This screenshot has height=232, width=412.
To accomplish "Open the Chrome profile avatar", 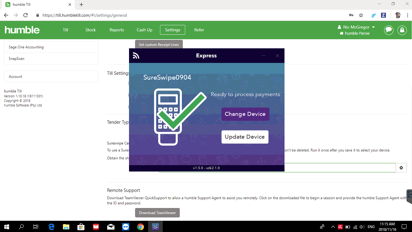I will click(x=398, y=15).
